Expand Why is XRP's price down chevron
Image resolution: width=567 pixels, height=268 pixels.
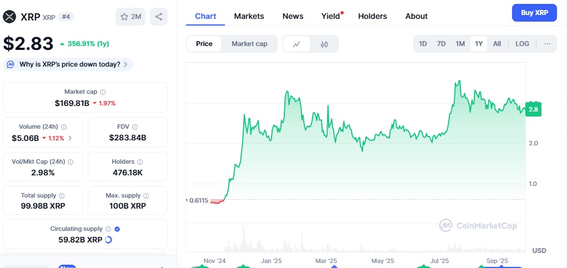click(x=126, y=65)
